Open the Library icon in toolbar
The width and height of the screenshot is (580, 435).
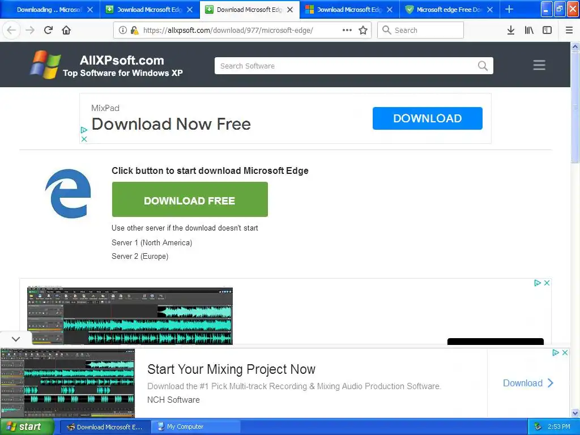(x=529, y=30)
